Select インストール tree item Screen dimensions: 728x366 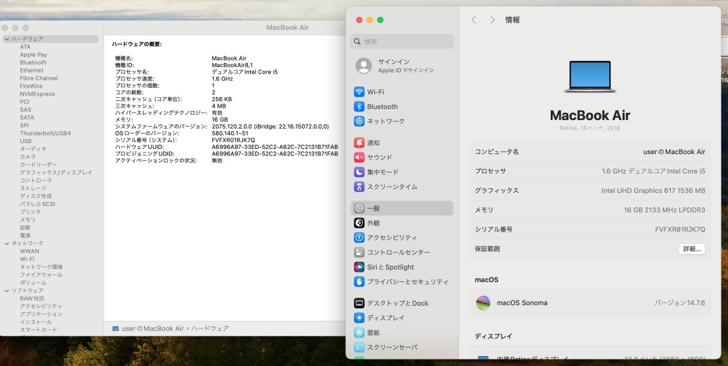coord(35,322)
